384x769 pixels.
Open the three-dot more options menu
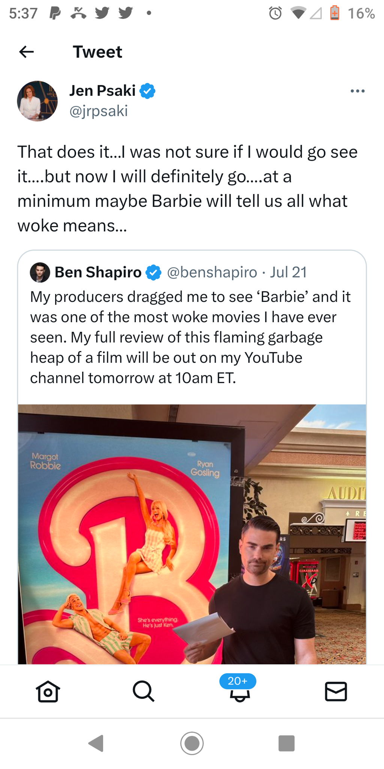[x=357, y=91]
